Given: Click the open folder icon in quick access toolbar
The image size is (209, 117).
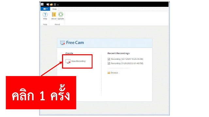Looking at the screenshot, I should (51, 5).
